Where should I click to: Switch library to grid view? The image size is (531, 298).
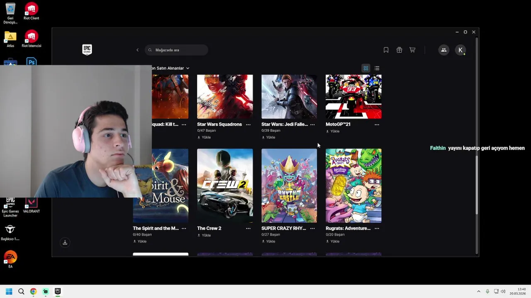pos(366,68)
